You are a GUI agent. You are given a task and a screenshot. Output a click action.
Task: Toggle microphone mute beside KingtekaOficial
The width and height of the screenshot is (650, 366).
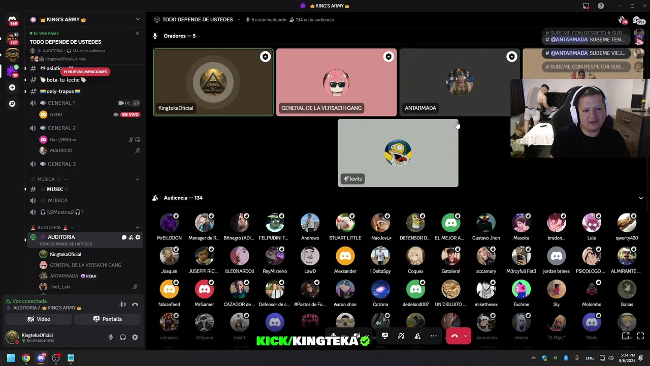tap(111, 337)
